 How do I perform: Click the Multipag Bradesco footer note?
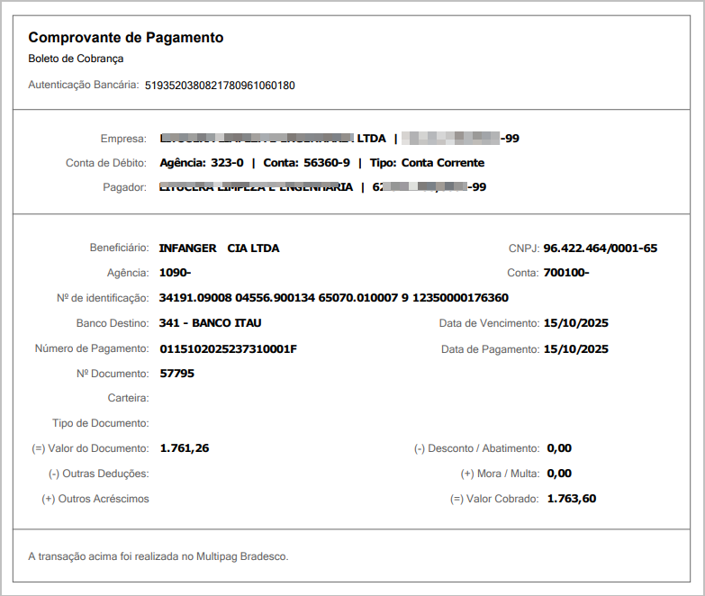158,556
